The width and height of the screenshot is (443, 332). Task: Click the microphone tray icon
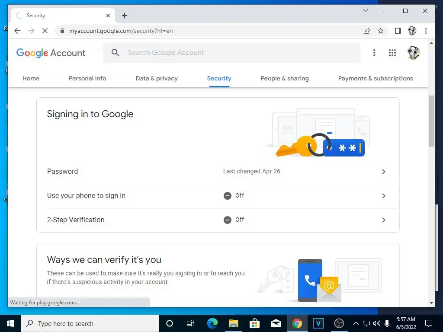point(387,323)
